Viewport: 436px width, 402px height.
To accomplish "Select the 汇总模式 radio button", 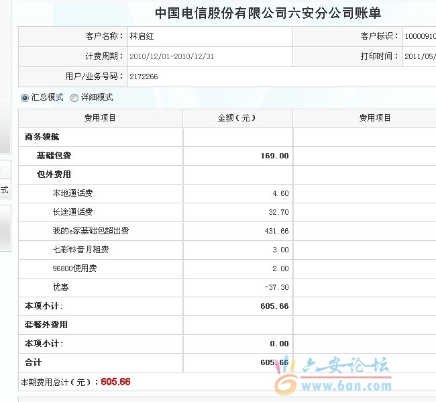I will tap(25, 97).
